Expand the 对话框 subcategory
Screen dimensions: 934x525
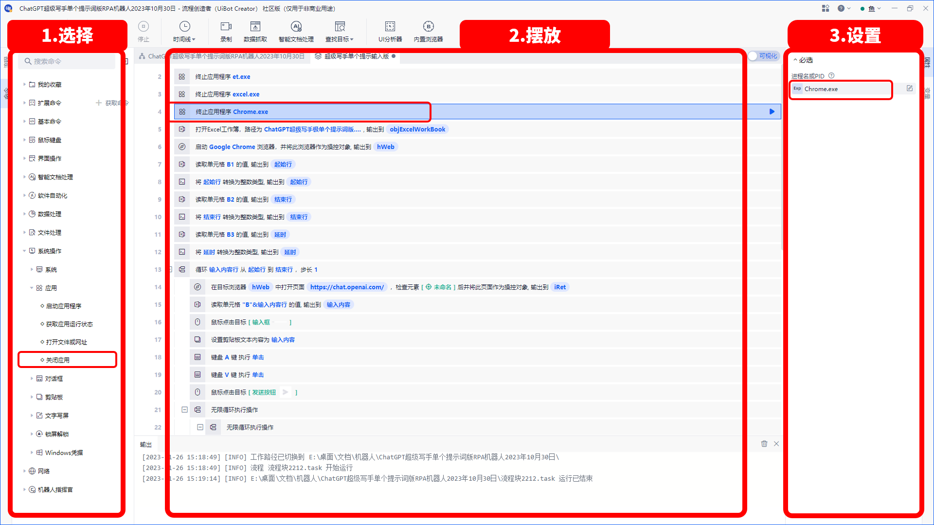(32, 379)
